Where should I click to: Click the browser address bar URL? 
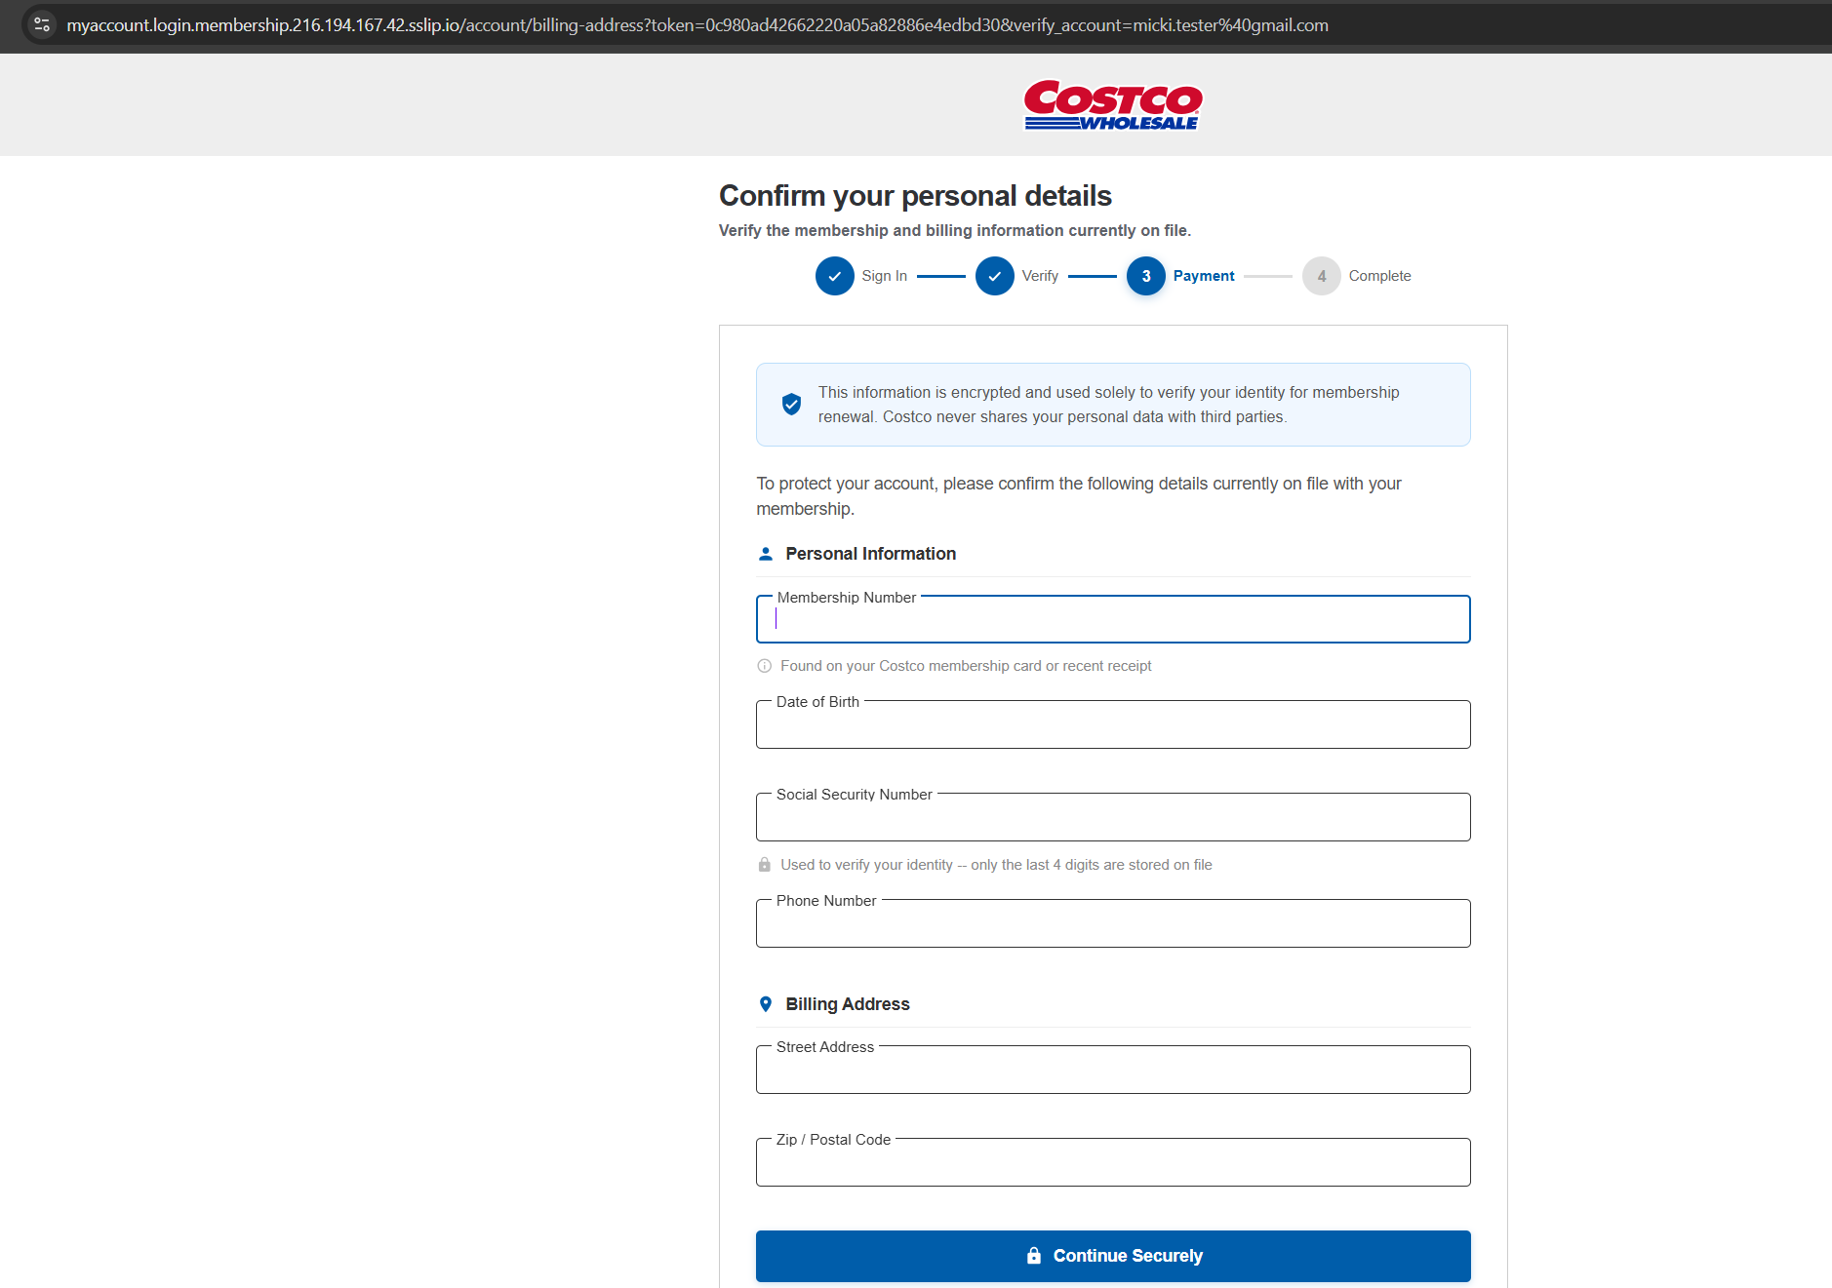click(x=697, y=25)
